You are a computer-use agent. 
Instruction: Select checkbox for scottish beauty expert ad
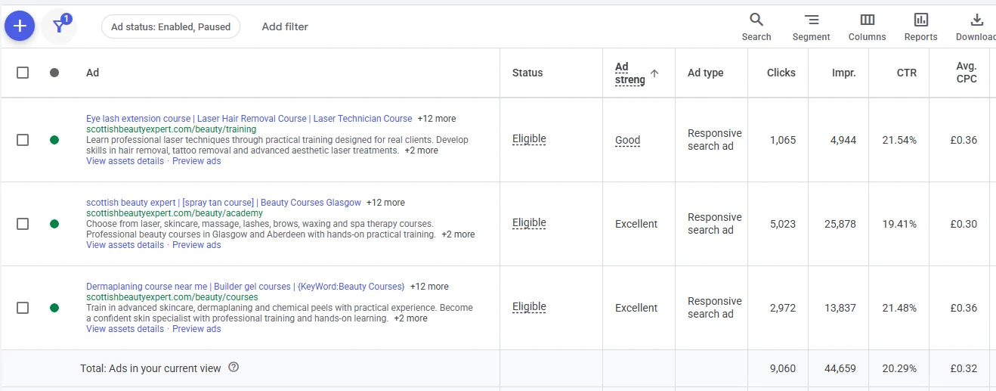(23, 224)
